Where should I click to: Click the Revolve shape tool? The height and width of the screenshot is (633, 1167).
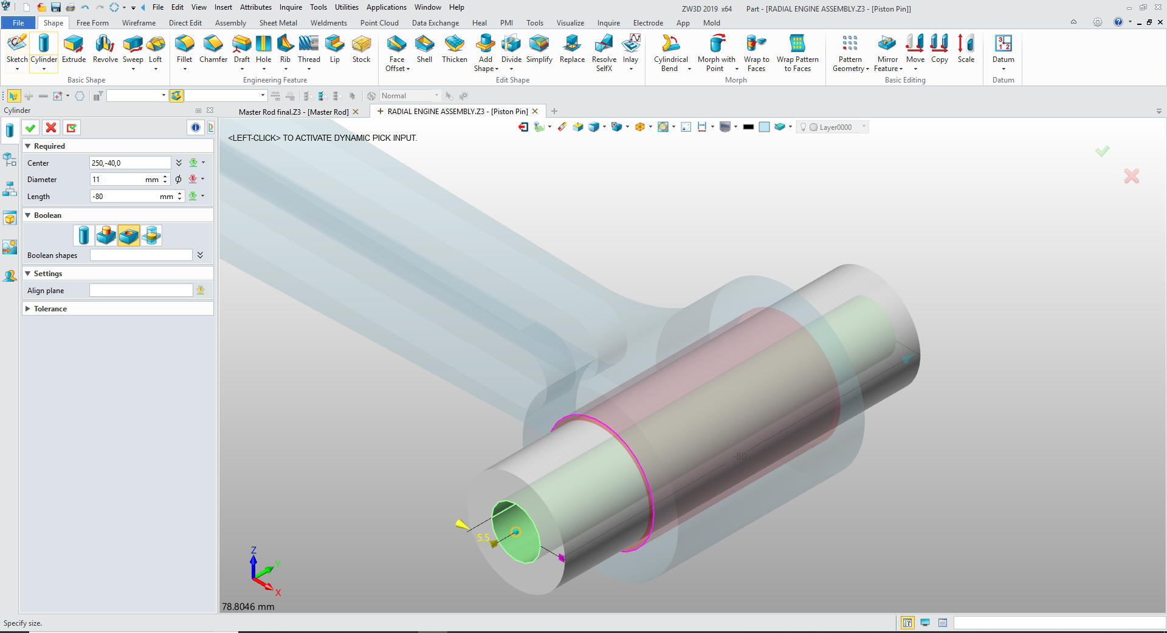[x=105, y=49]
